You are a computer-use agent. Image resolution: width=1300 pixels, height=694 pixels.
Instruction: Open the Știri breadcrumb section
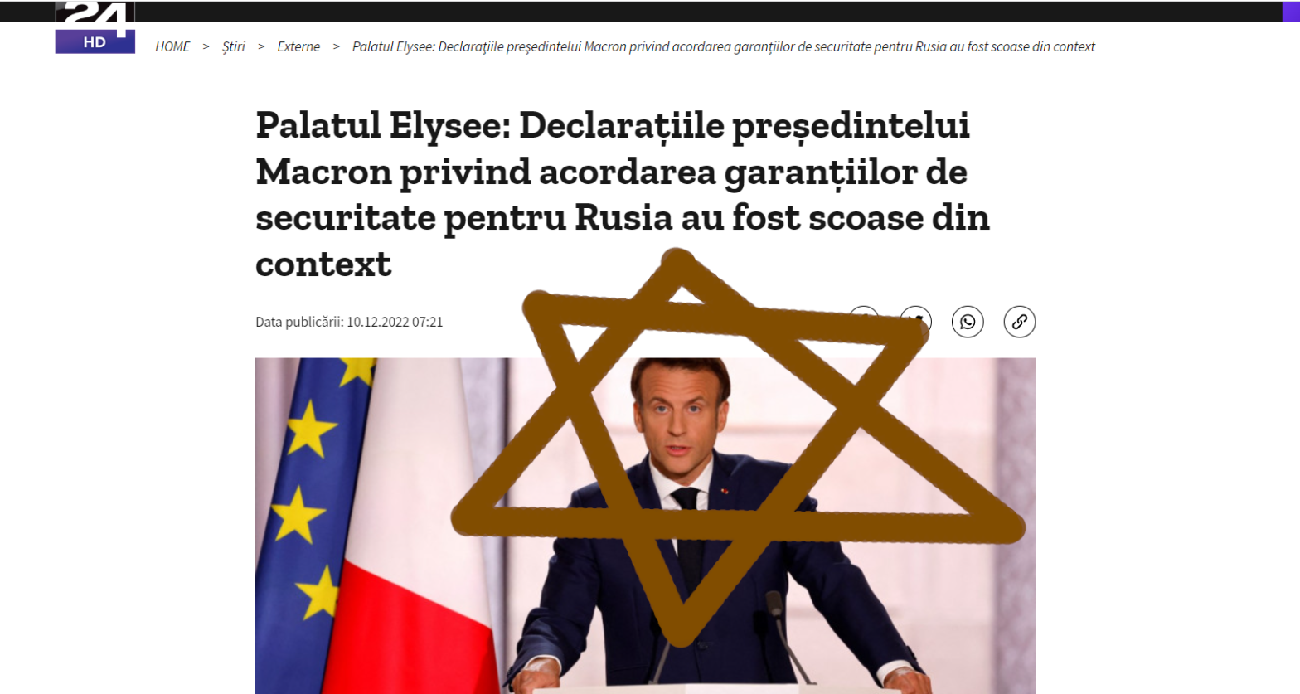tap(234, 46)
